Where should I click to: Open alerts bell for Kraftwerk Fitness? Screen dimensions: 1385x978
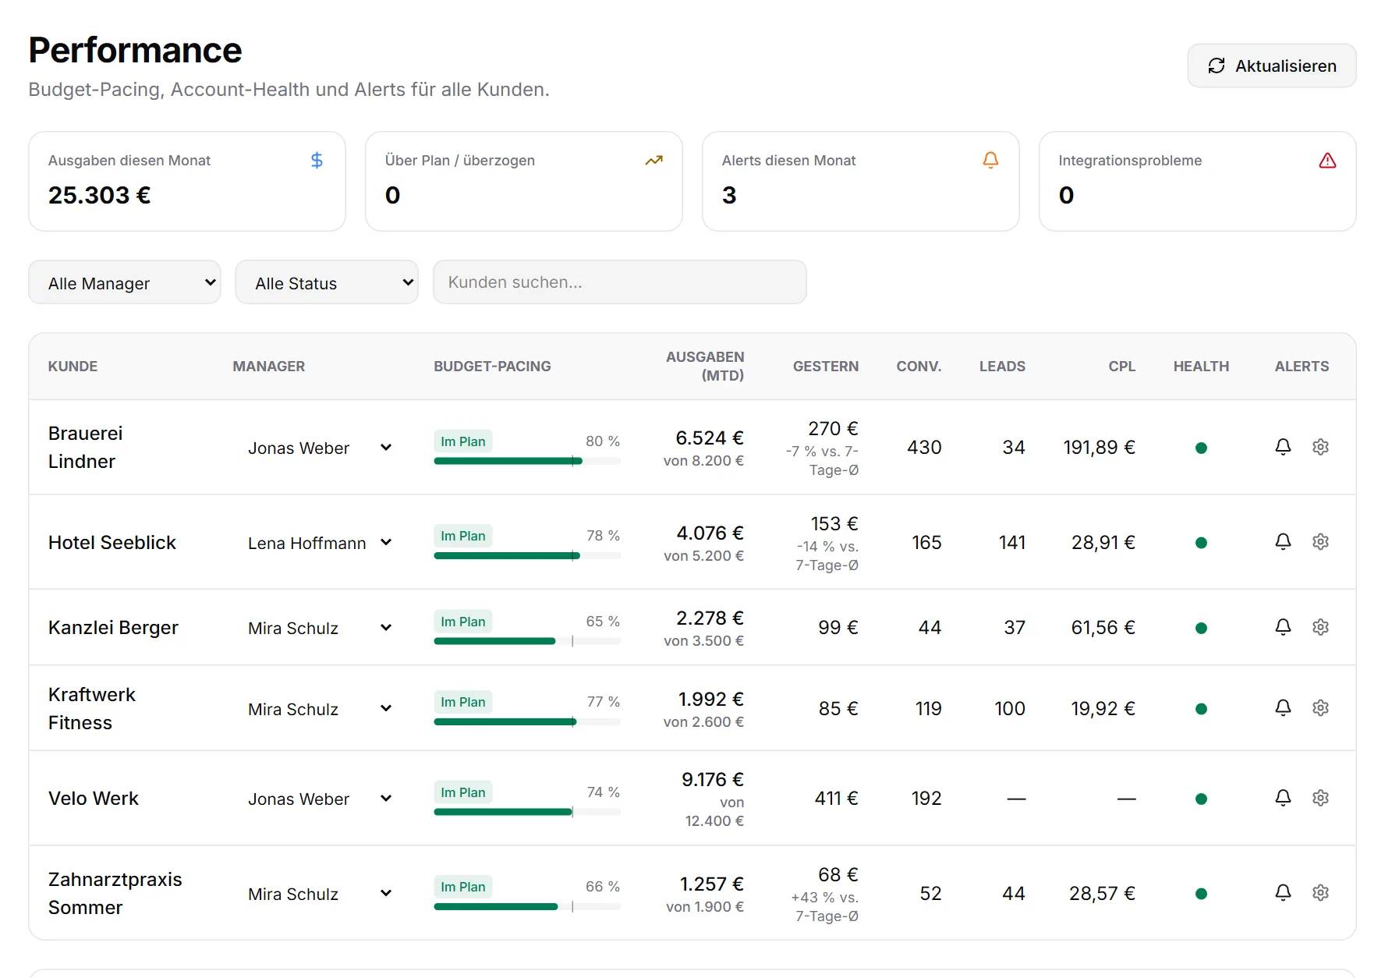point(1283,707)
